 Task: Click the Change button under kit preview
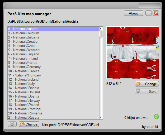[x=147, y=84]
